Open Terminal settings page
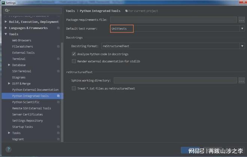 [19, 59]
